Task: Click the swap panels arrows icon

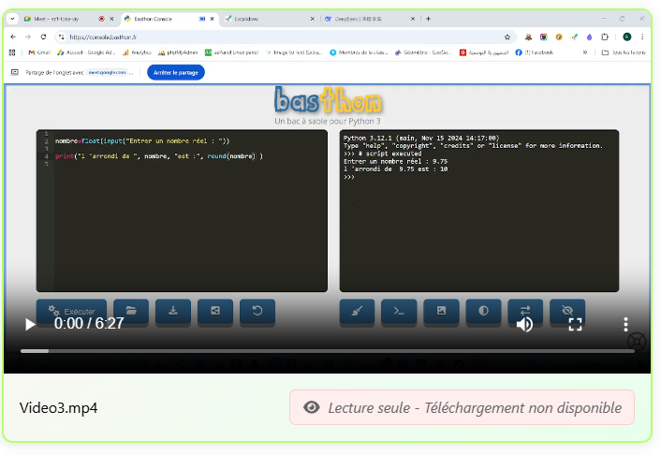Action: (x=525, y=312)
